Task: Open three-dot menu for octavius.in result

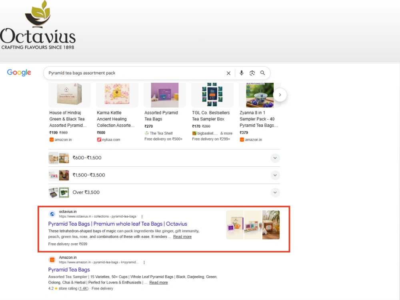Action: pos(142,216)
